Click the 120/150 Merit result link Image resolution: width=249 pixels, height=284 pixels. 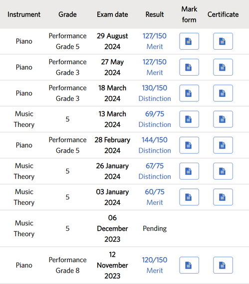155,265
